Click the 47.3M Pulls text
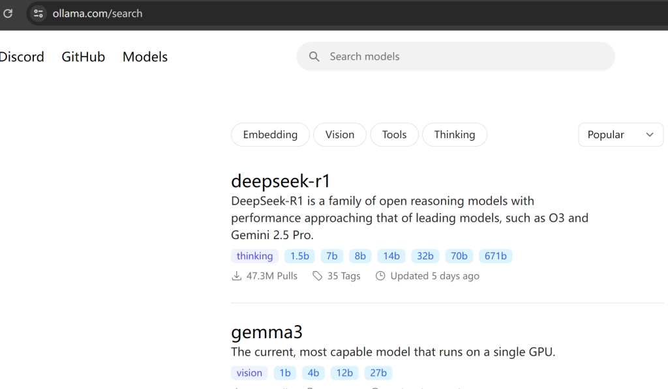Image resolution: width=668 pixels, height=389 pixels. coord(272,276)
